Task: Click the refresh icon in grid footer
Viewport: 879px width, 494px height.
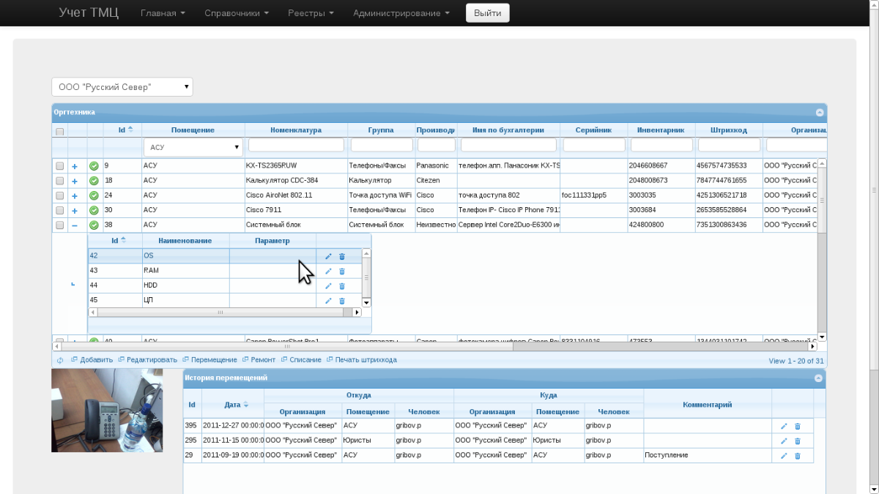Action: 60,360
